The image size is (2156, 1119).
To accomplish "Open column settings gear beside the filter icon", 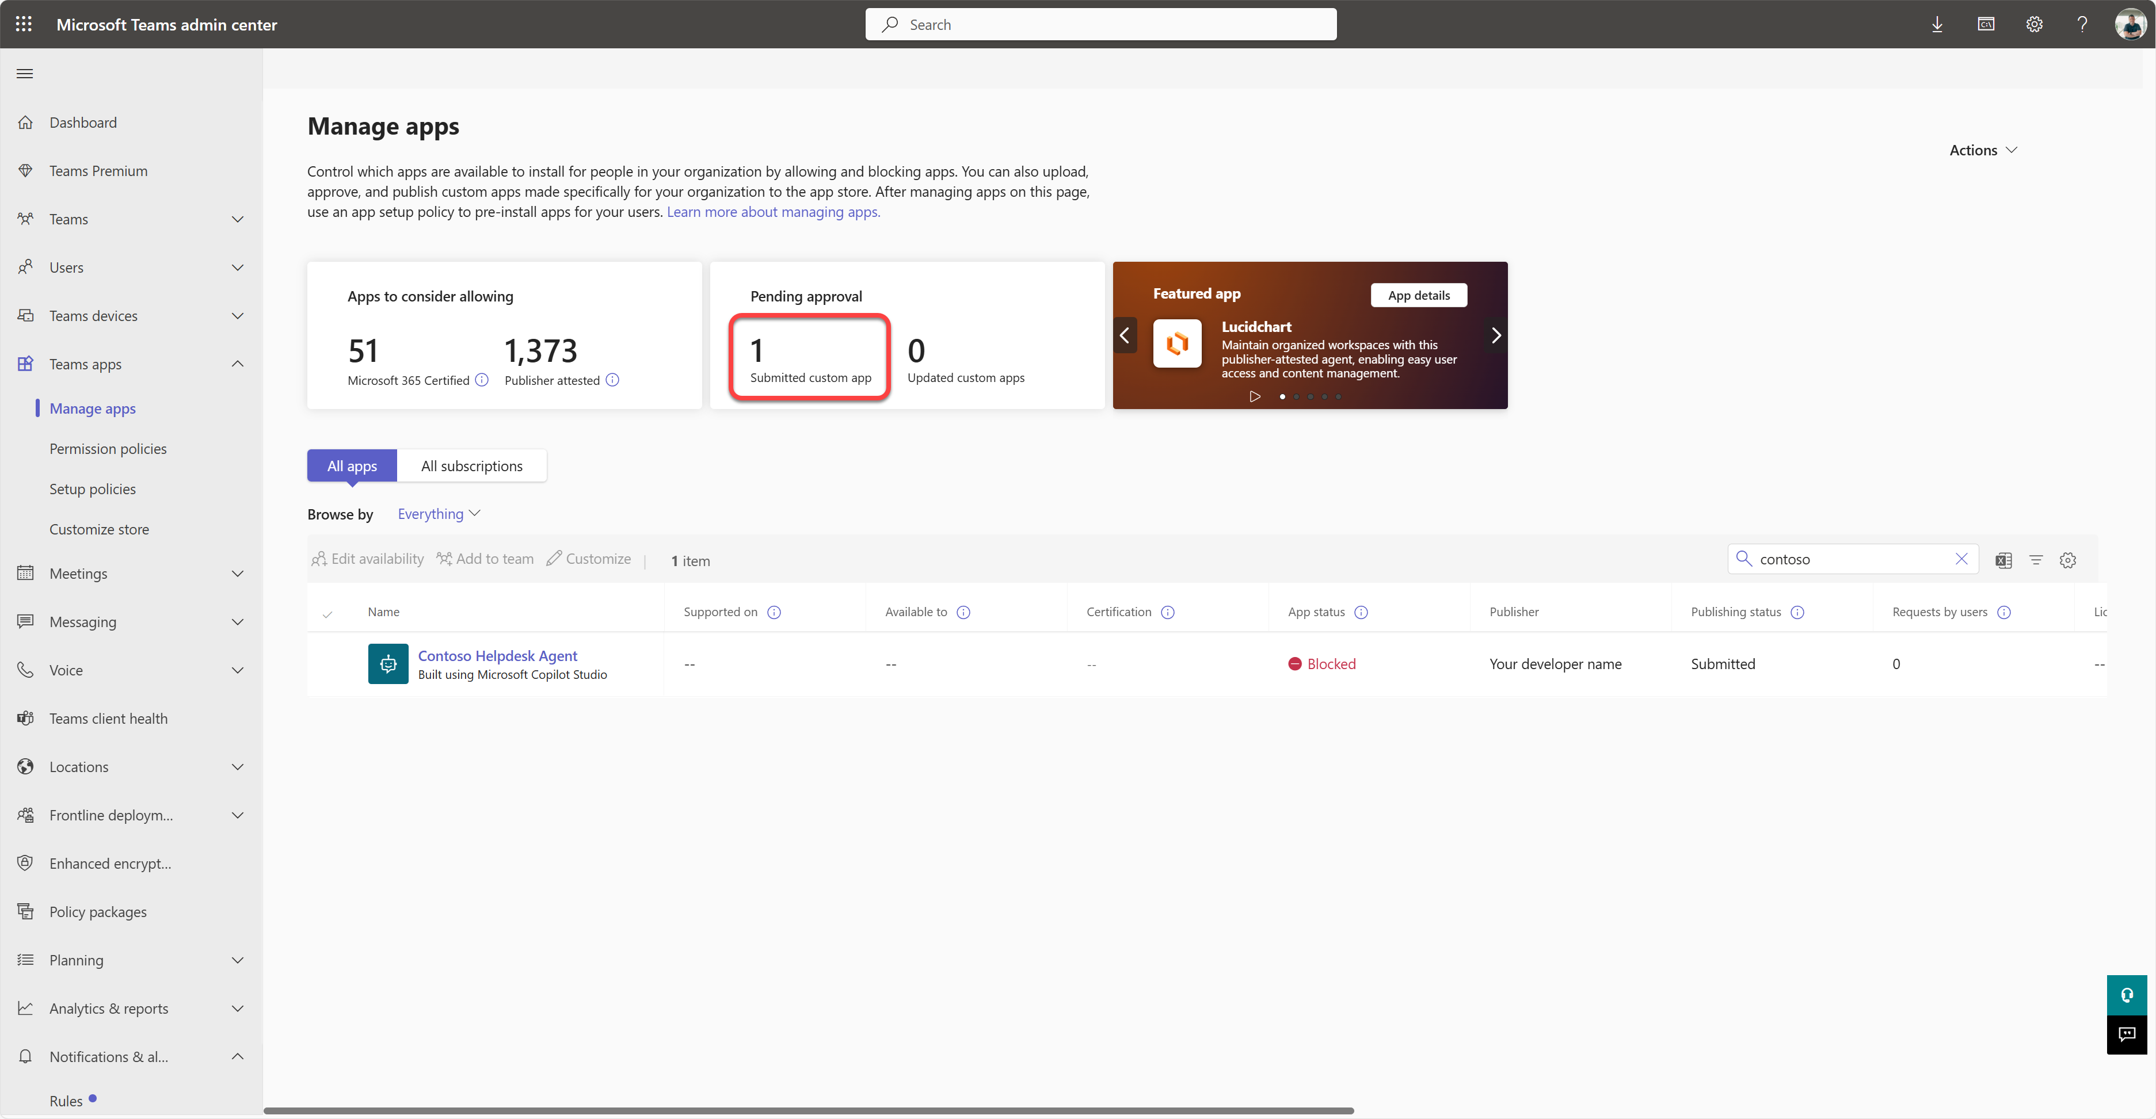I will click(x=2067, y=559).
